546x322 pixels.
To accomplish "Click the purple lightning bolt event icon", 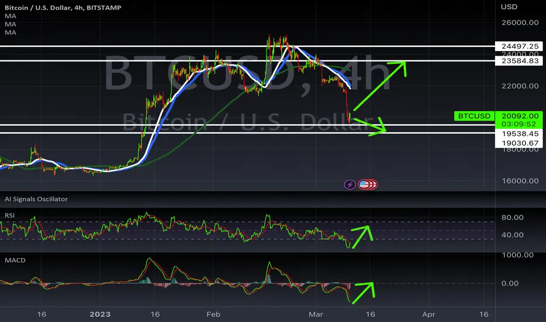I will [x=350, y=184].
